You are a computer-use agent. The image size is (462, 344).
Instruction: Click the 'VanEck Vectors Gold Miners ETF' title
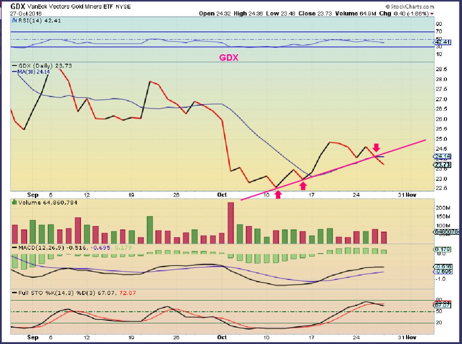pos(70,6)
